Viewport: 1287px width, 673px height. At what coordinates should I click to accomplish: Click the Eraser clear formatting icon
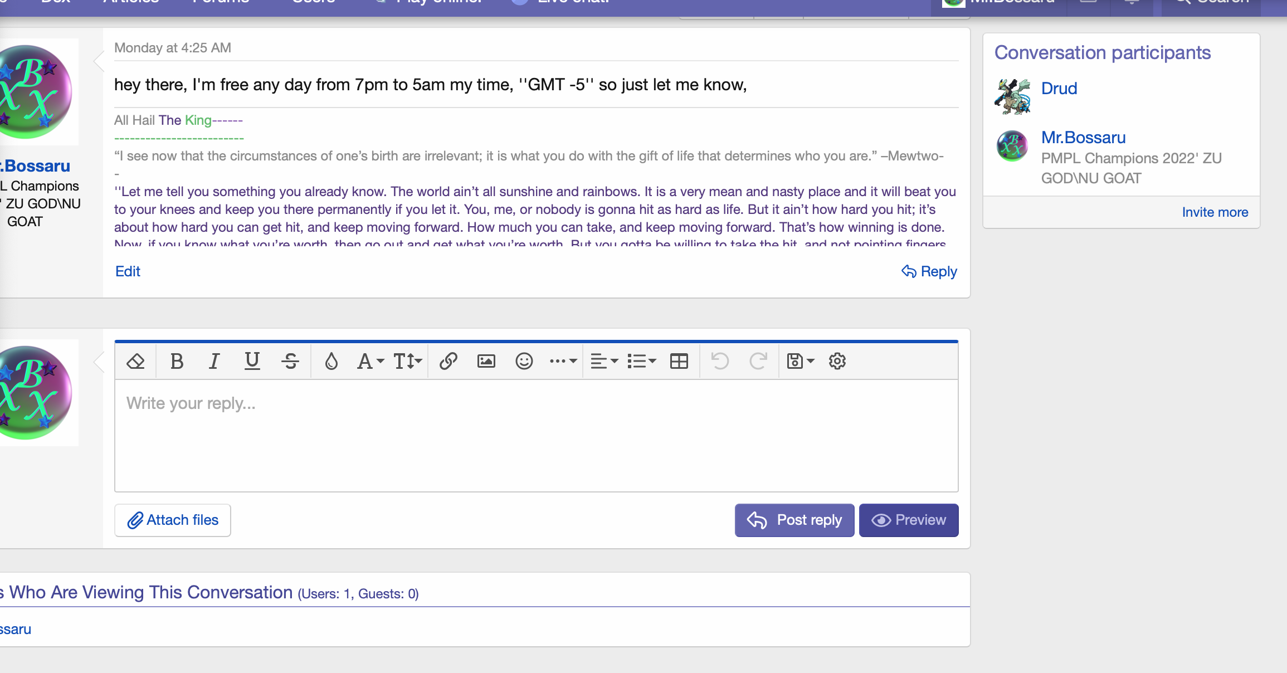pyautogui.click(x=135, y=361)
